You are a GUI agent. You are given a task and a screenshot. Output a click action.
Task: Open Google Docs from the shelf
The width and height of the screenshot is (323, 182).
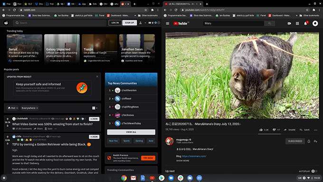[143, 178]
